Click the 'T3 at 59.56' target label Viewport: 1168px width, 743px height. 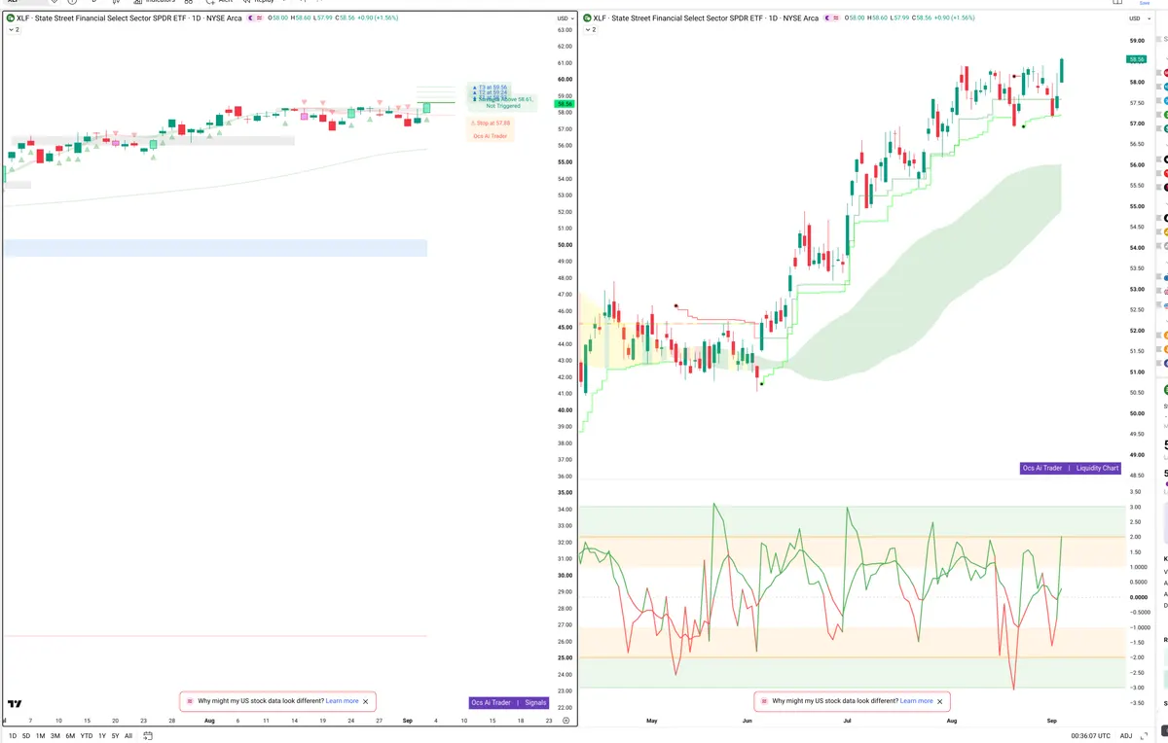click(492, 88)
